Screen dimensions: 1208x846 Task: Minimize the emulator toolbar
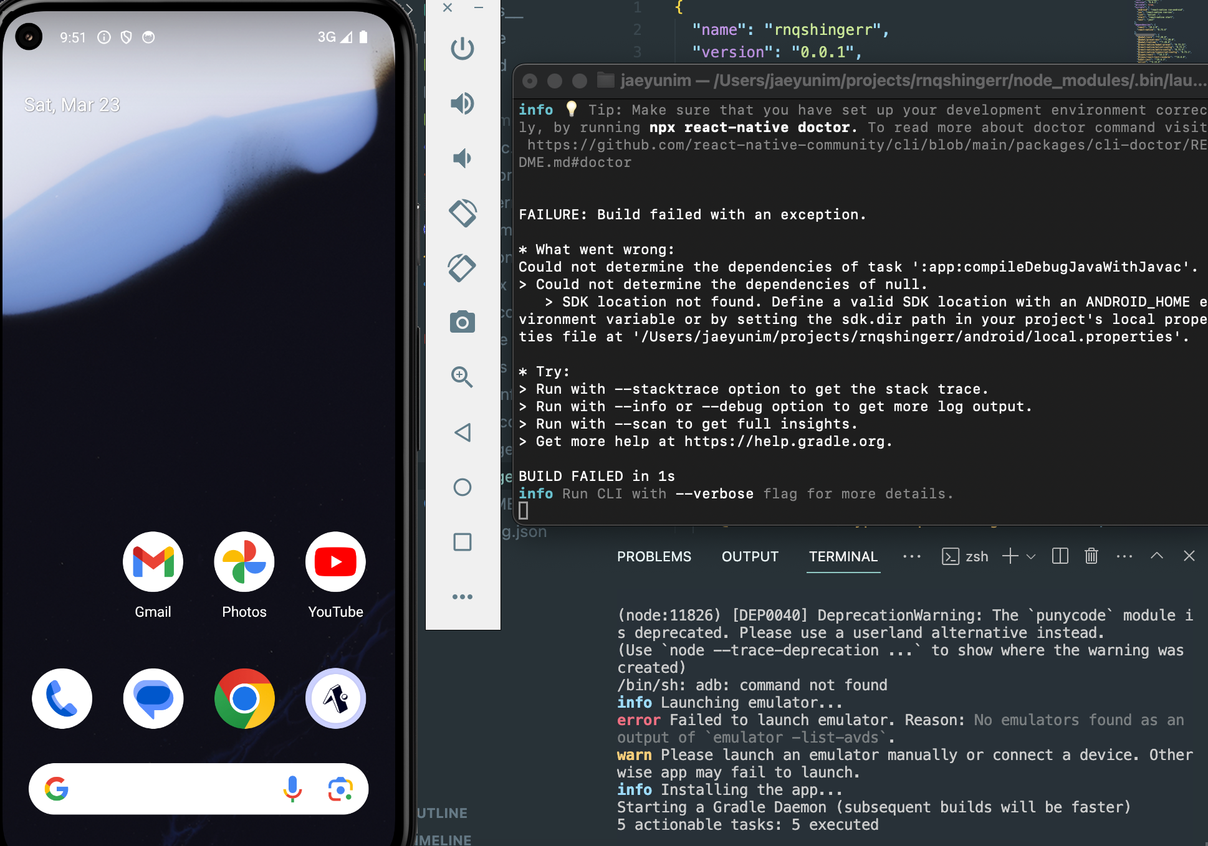click(x=479, y=7)
